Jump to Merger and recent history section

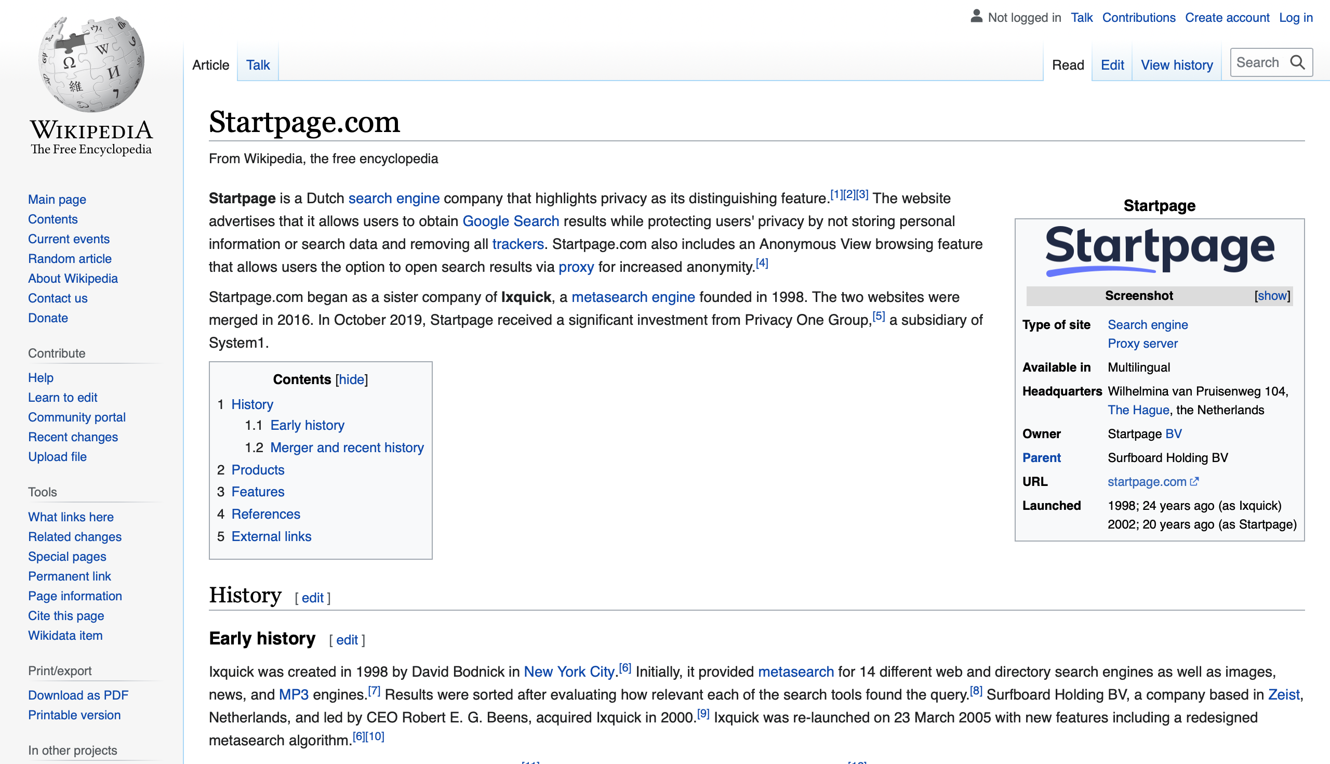[x=347, y=447]
